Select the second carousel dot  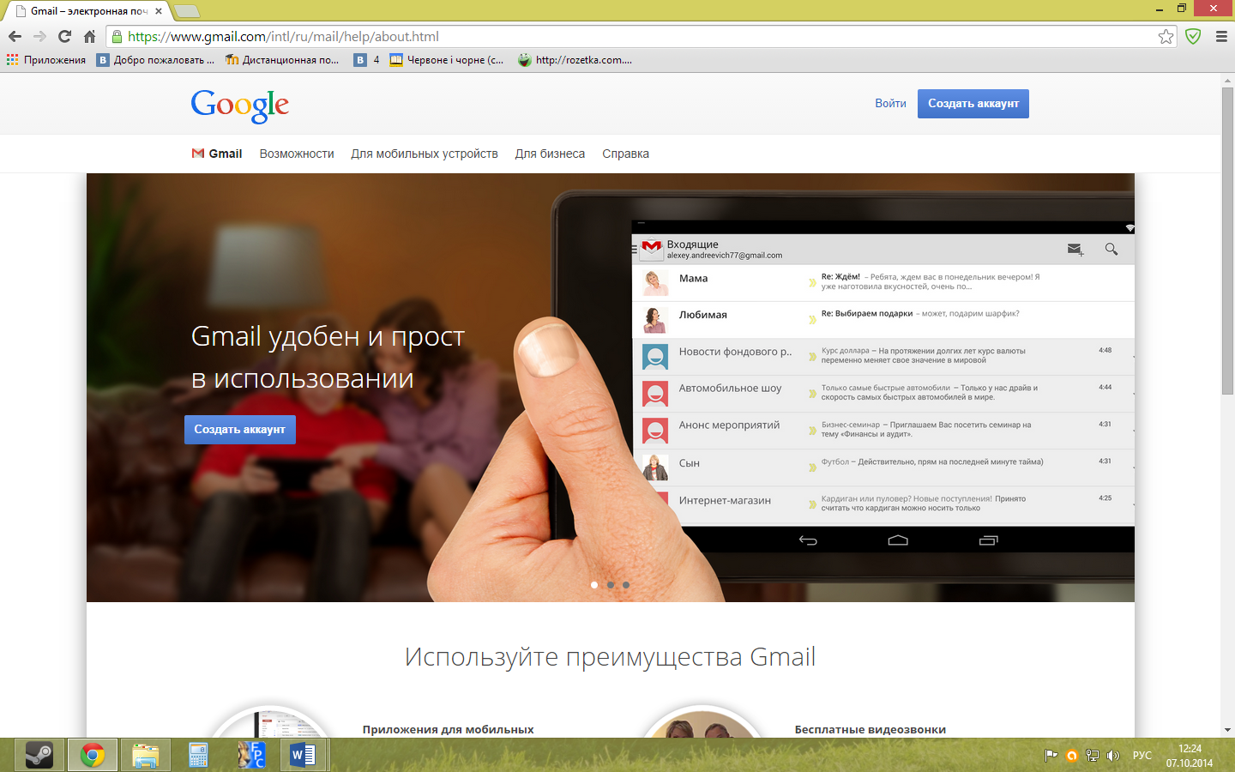click(x=610, y=585)
